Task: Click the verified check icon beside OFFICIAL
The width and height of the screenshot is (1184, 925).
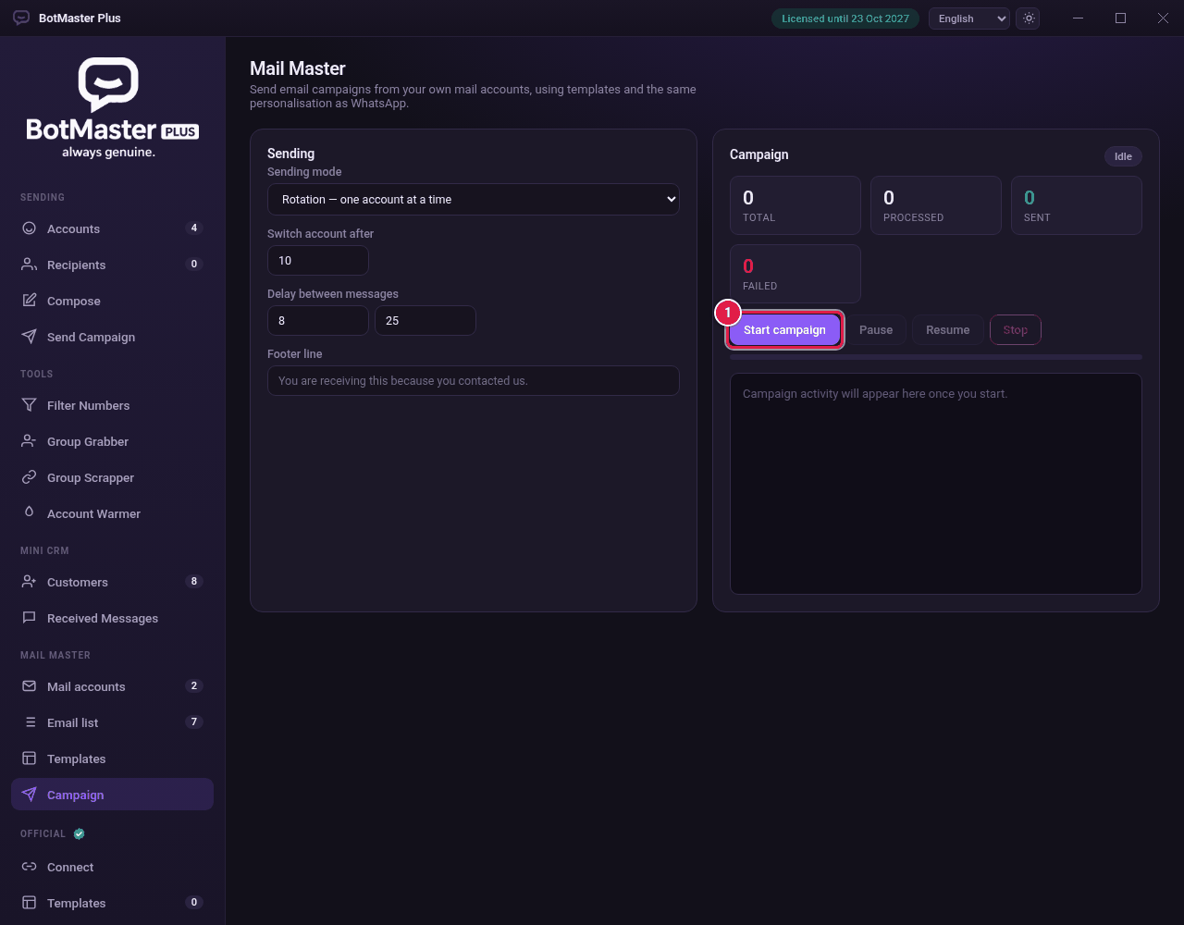Action: (80, 833)
